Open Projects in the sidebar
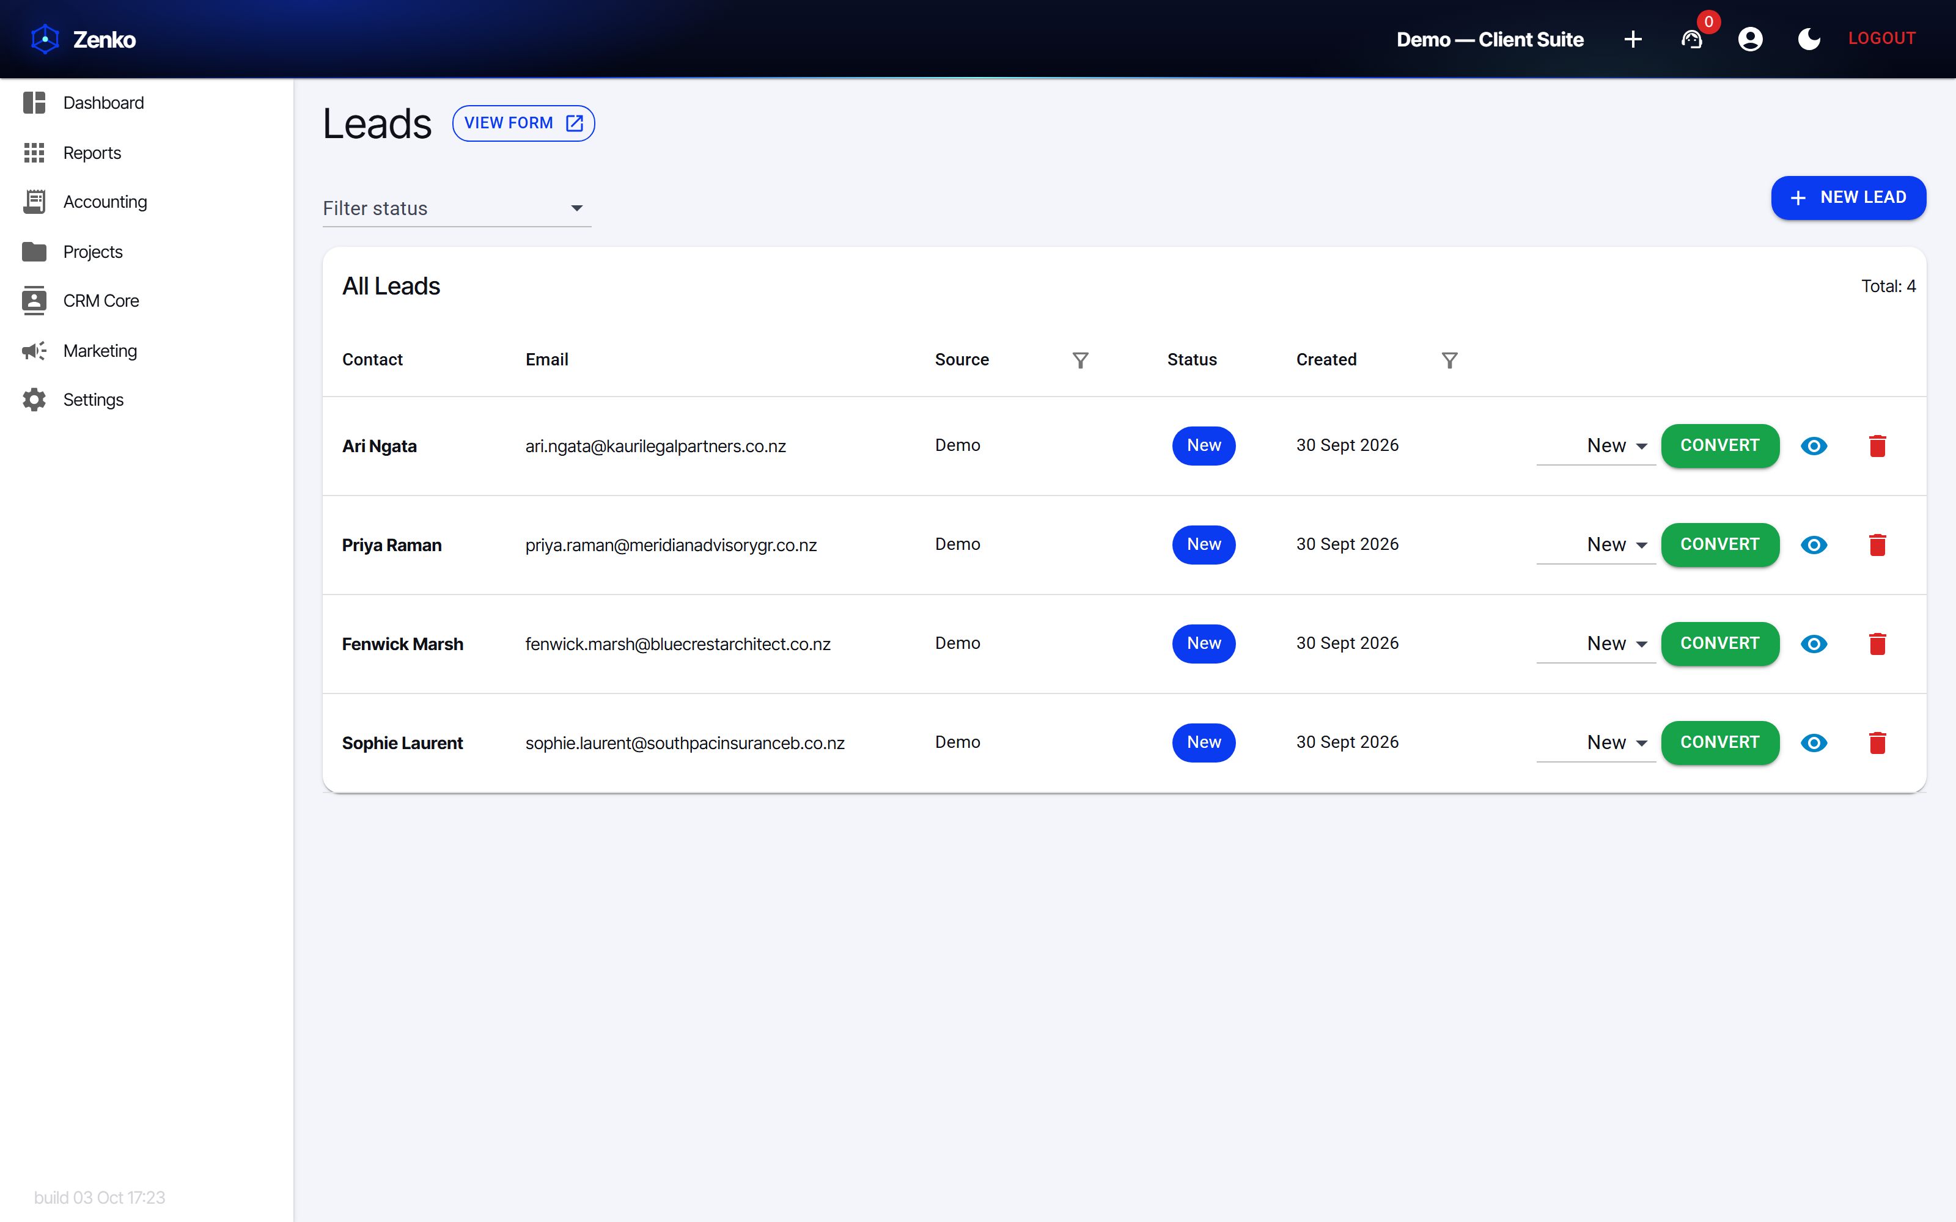 point(147,251)
